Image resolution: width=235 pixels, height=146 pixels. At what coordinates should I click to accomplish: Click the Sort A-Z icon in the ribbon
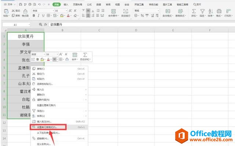(x=211, y=11)
